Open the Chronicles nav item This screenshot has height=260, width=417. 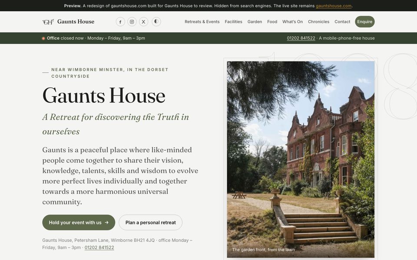pos(318,22)
